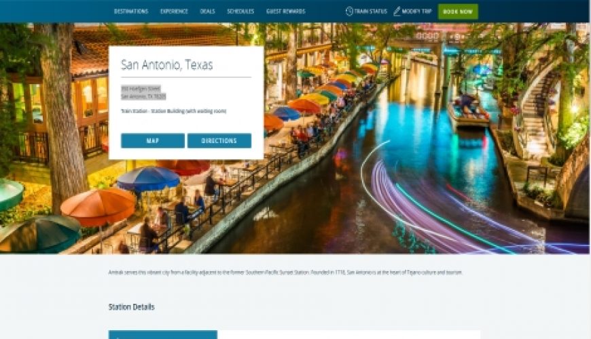Click the green Book Now button
This screenshot has height=339, width=591.
click(458, 12)
